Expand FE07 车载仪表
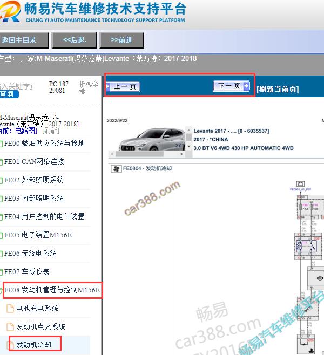The image size is (324, 355). [x=27, y=271]
